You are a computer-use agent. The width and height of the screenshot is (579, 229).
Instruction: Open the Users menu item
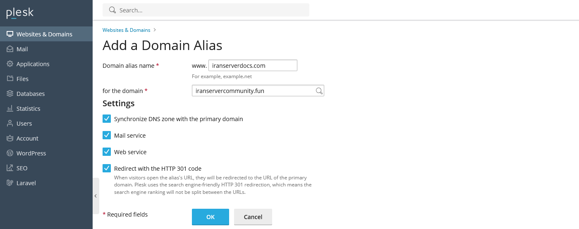click(x=24, y=124)
